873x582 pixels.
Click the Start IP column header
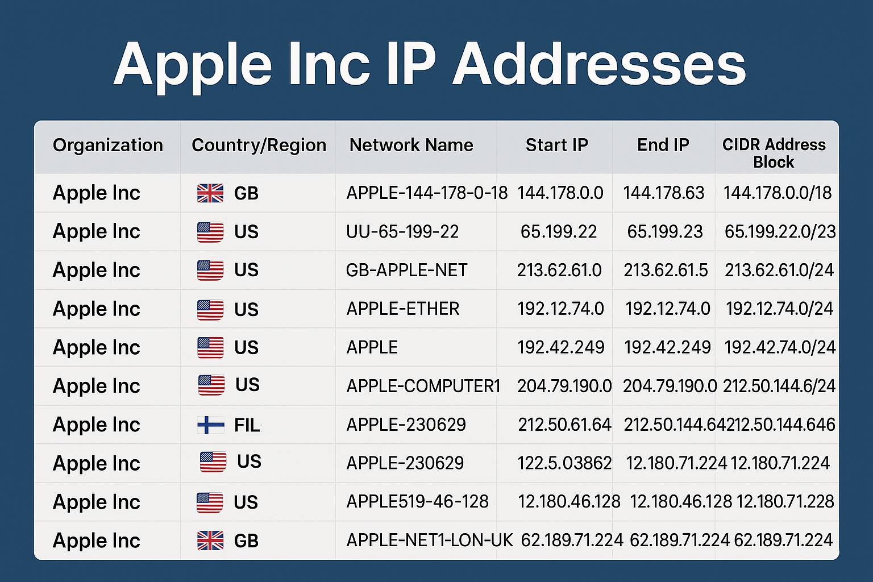click(556, 145)
